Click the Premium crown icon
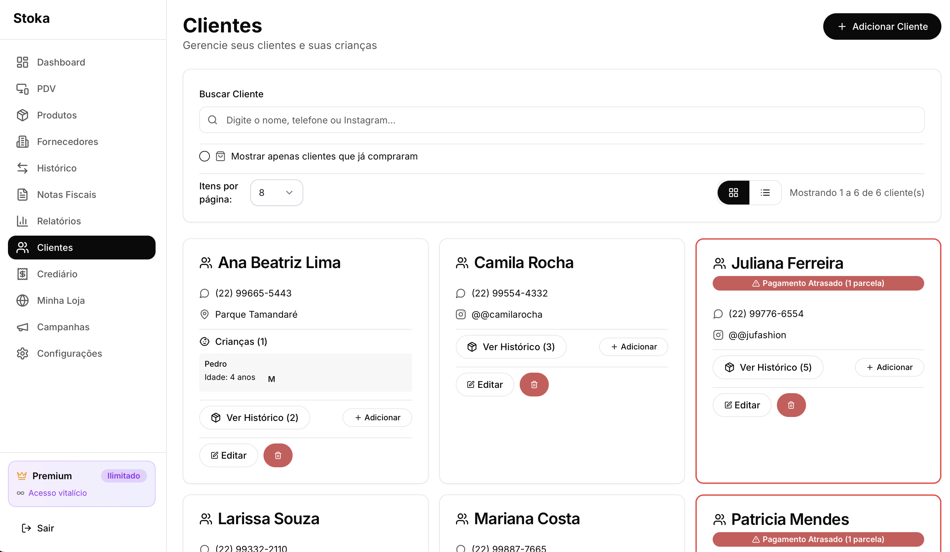 pos(22,476)
